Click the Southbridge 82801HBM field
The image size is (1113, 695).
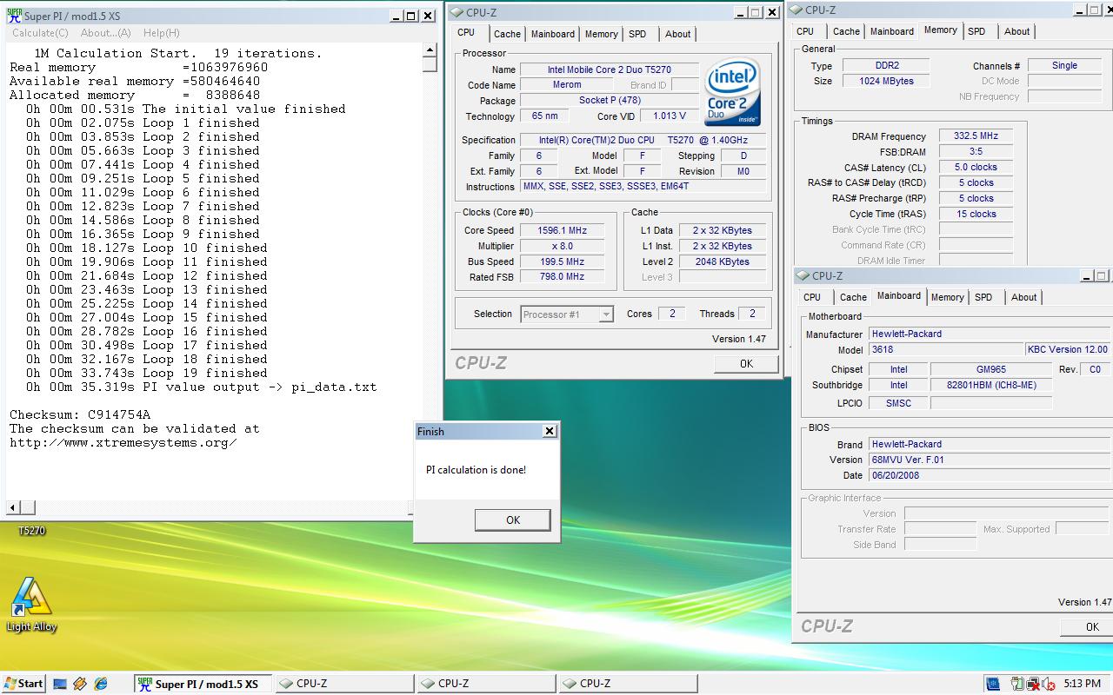coord(990,385)
